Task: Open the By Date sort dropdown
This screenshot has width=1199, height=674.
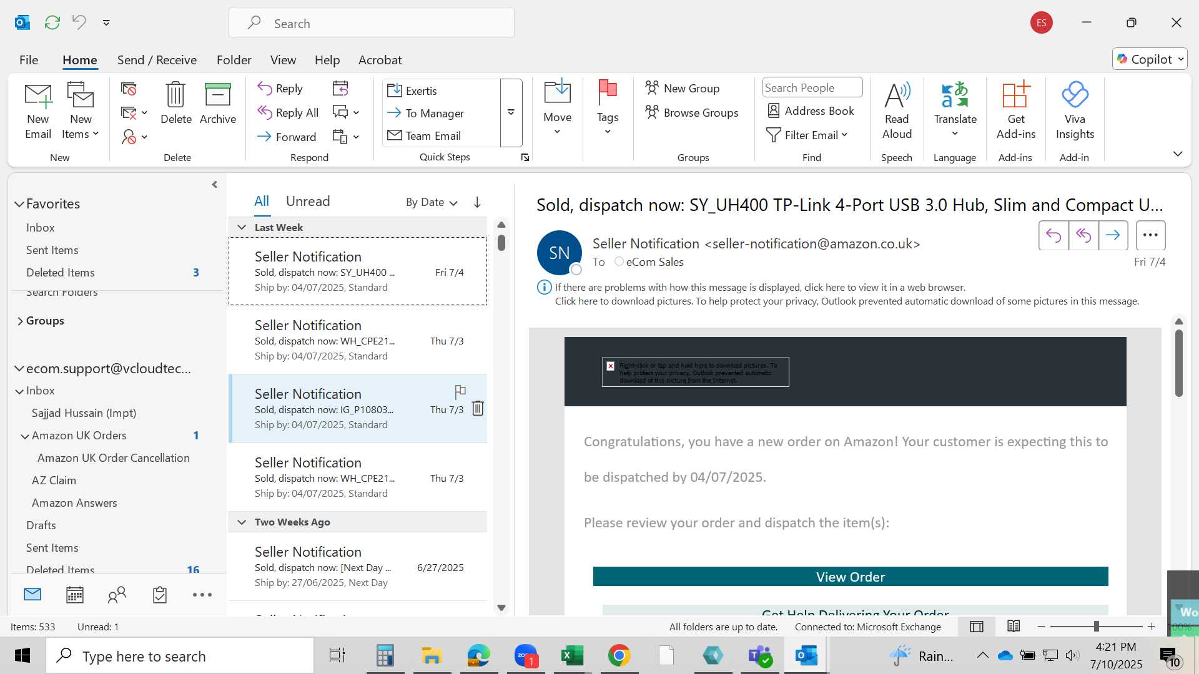Action: pos(432,202)
